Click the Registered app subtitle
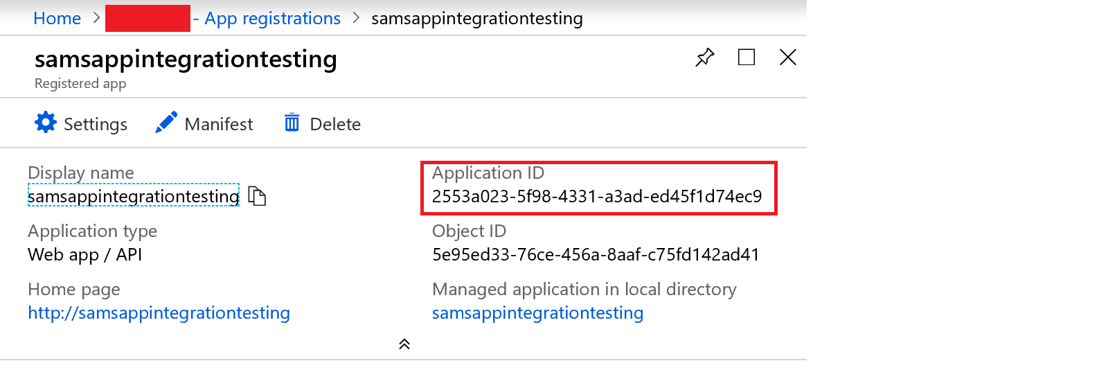Screen dimensions: 1108x370 (80, 84)
